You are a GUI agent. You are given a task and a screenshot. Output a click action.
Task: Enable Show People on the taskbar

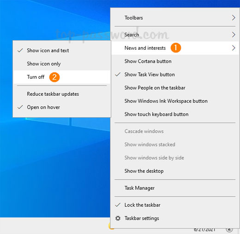pos(175,88)
